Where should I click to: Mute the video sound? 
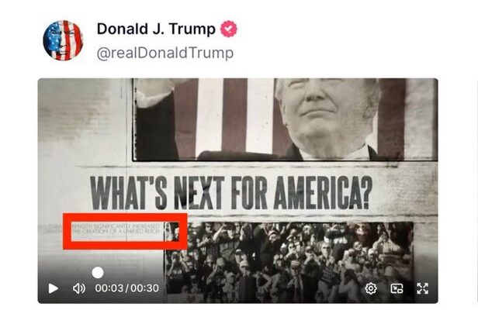click(x=79, y=288)
